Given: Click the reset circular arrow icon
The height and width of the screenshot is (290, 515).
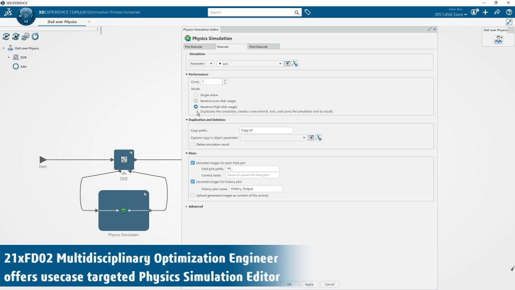Looking at the screenshot, I should click(x=35, y=36).
